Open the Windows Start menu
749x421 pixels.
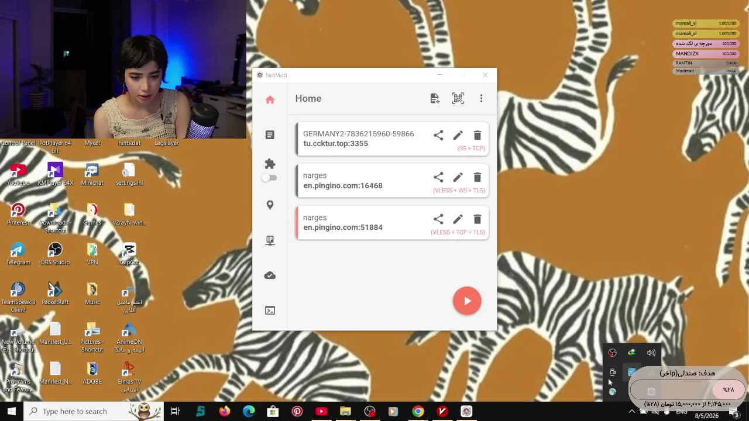pyautogui.click(x=12, y=411)
